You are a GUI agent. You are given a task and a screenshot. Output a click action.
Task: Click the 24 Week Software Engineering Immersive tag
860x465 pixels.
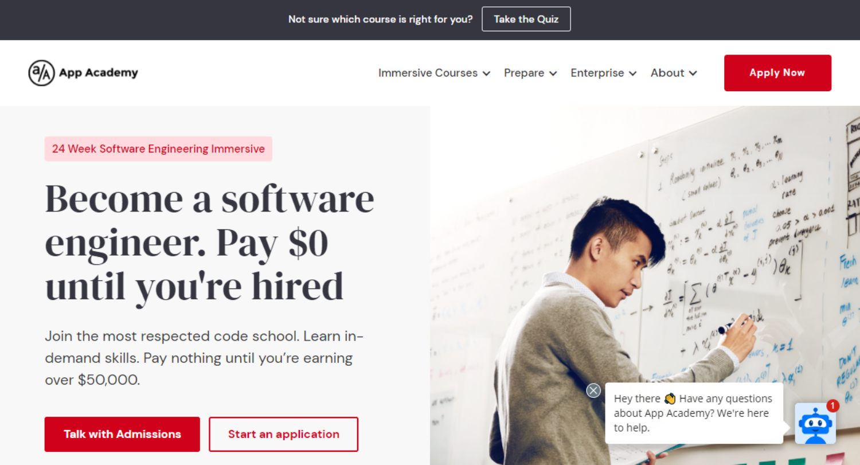(158, 149)
